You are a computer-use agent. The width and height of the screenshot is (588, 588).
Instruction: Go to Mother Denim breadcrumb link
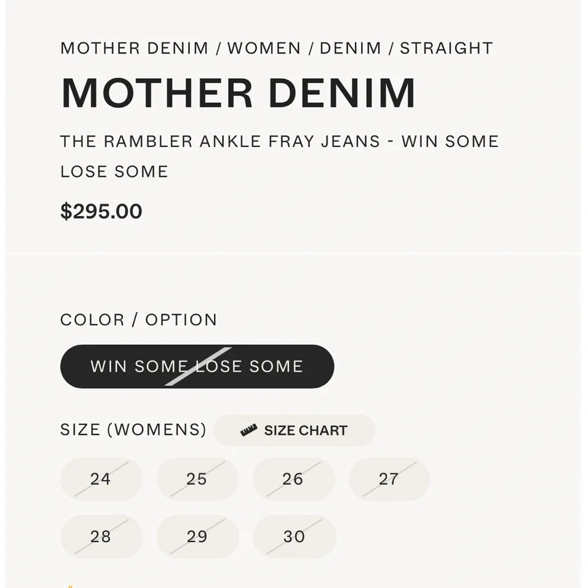(x=134, y=48)
